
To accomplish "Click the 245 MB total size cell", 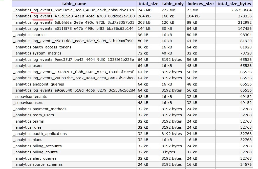I will click(148, 10).
